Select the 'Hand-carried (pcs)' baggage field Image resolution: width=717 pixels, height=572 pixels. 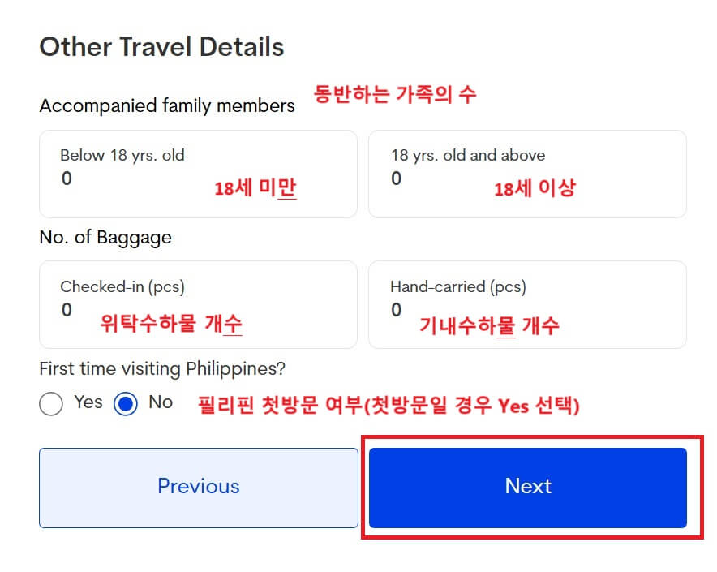coord(527,305)
